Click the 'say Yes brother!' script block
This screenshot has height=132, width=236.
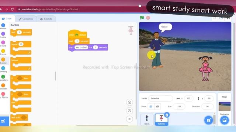click(88, 48)
